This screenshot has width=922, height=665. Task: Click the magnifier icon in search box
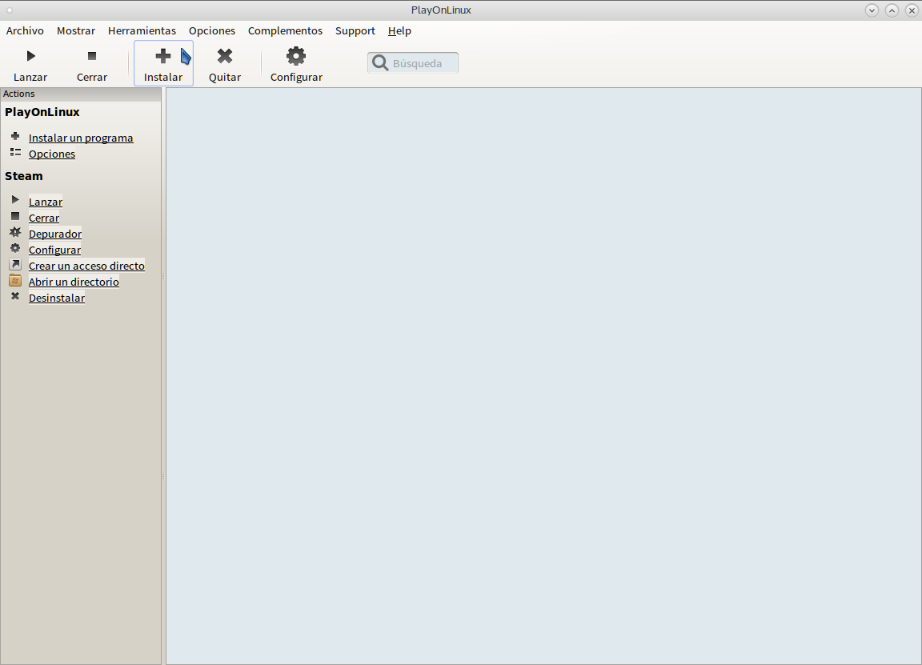coord(380,63)
